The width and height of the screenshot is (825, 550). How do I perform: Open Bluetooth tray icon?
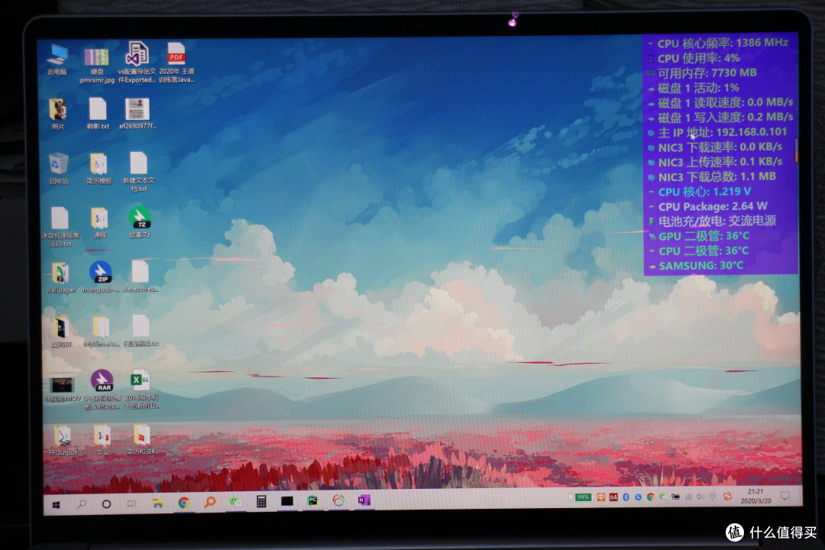click(x=626, y=497)
